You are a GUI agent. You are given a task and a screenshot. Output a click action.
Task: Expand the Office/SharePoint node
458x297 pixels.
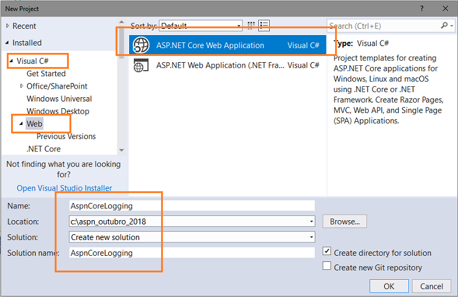(x=22, y=86)
